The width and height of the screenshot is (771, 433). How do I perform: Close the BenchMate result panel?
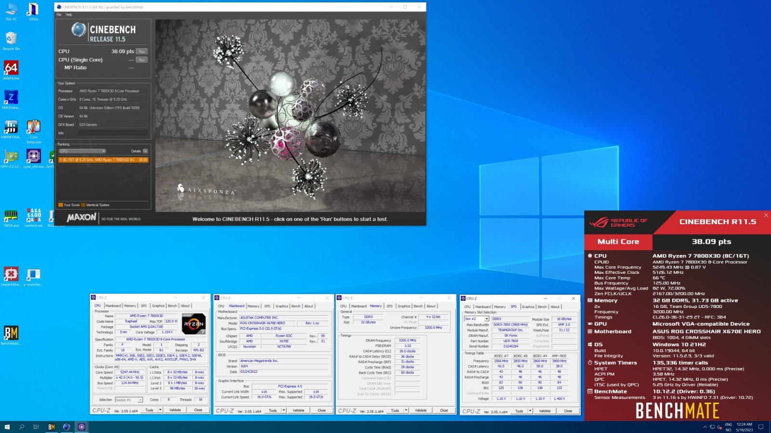(766, 215)
